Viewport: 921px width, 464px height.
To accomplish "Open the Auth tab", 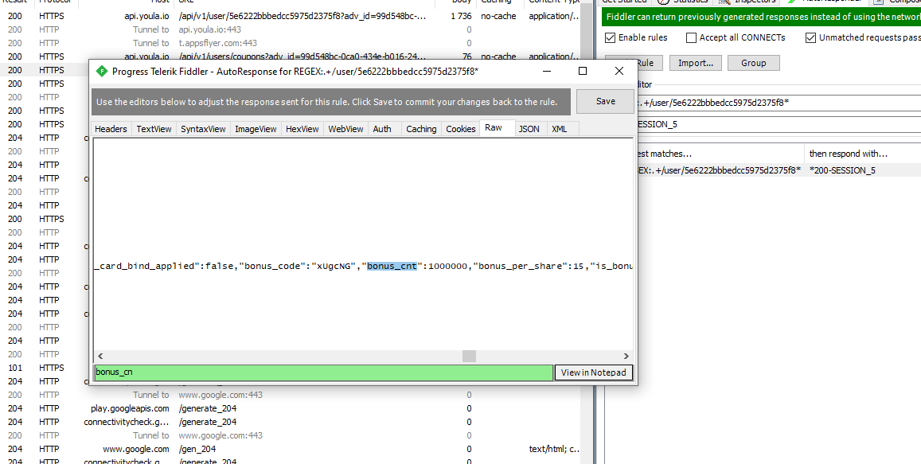I will [x=382, y=129].
